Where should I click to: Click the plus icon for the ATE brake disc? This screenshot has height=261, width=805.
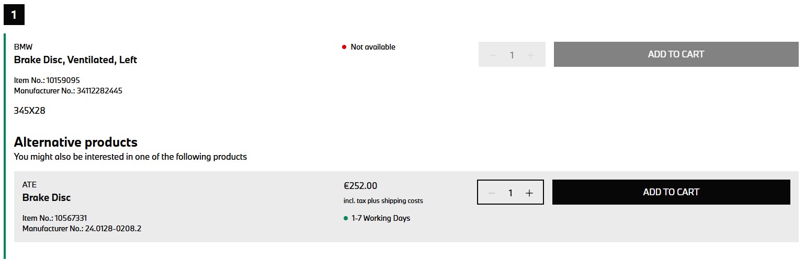pos(529,193)
